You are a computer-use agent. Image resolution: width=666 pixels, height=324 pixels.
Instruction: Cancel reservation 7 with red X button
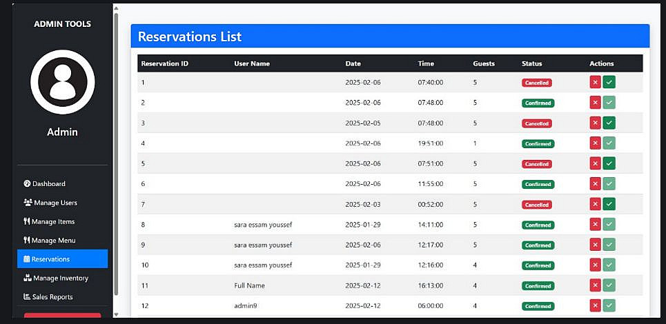[595, 205]
